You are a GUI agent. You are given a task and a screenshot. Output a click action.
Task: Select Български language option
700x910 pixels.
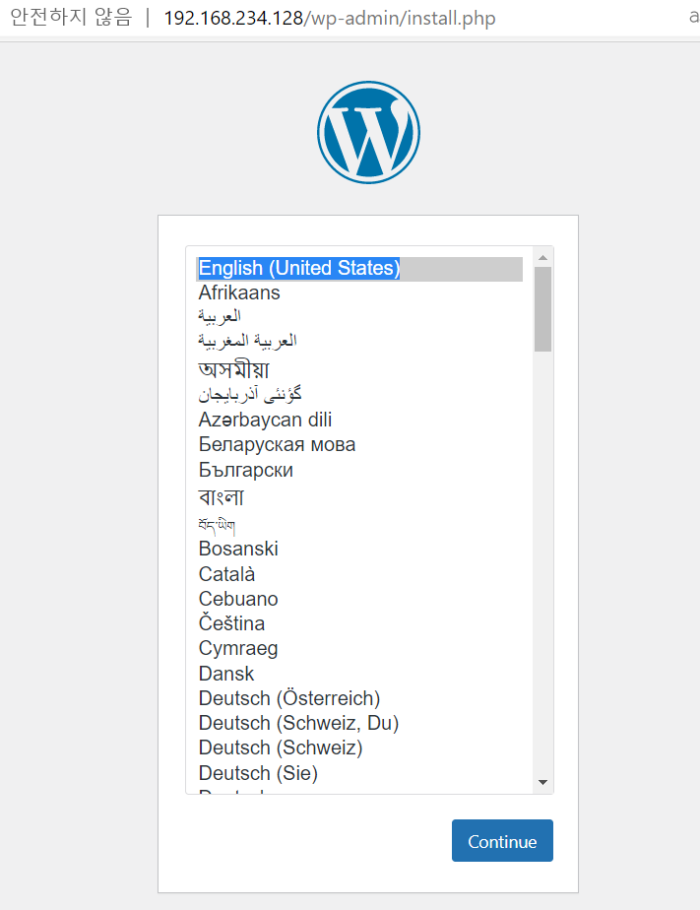(x=359, y=470)
